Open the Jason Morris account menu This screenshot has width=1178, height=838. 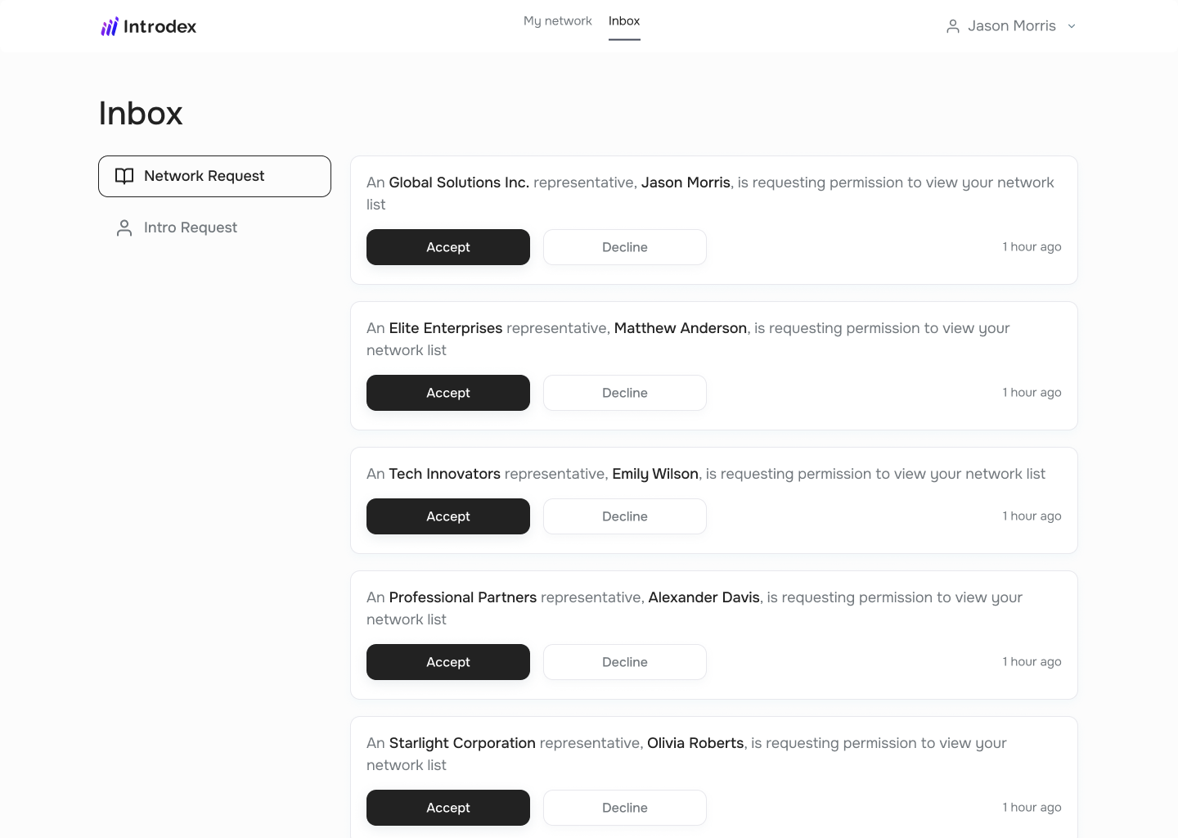pyautogui.click(x=1011, y=26)
